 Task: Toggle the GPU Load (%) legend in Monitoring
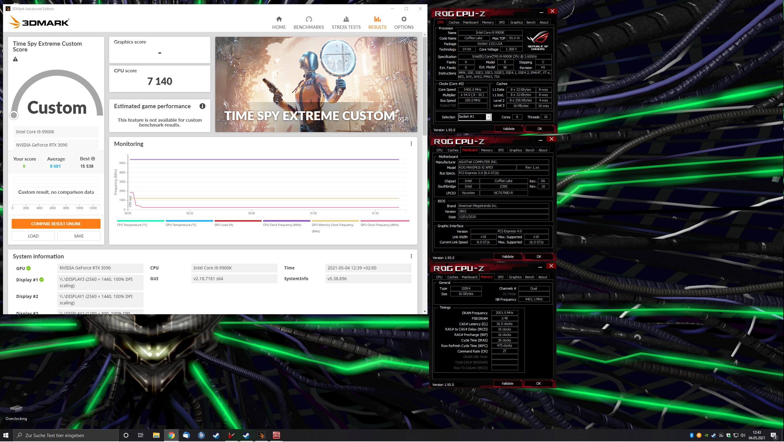point(238,223)
